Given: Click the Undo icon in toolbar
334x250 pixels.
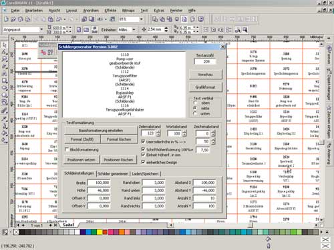Looking at the screenshot, I should pos(59,19).
